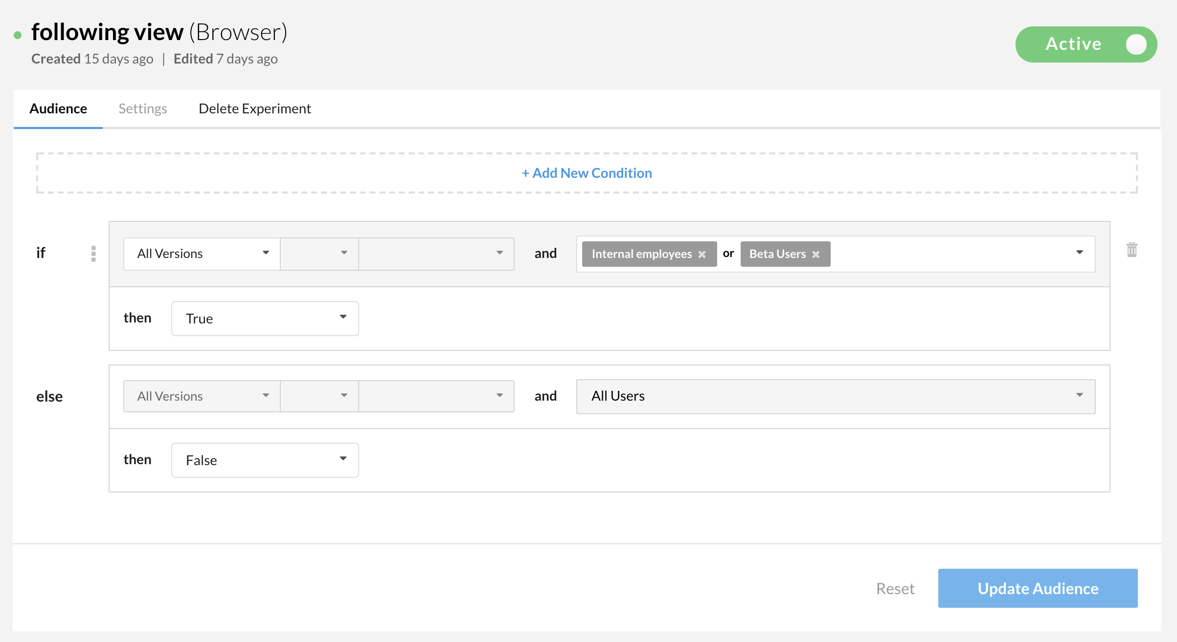1177x642 pixels.
Task: Select the Audience tab
Action: (x=58, y=108)
